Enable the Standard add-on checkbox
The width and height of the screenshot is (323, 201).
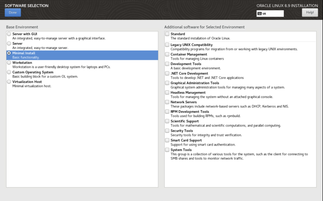(167, 34)
